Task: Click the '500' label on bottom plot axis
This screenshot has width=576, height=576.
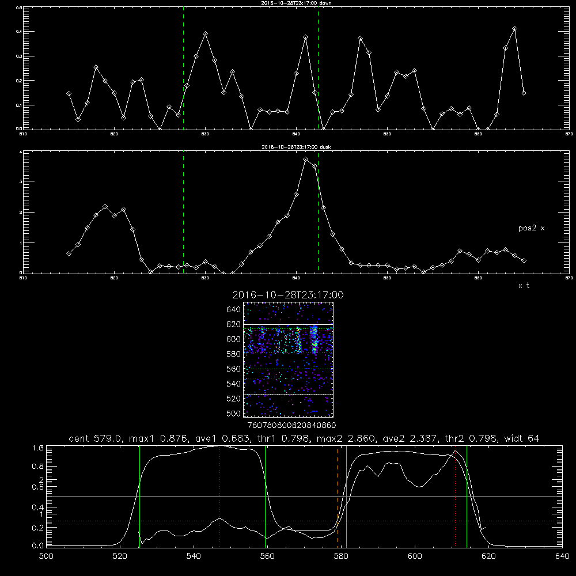Action: point(46,556)
